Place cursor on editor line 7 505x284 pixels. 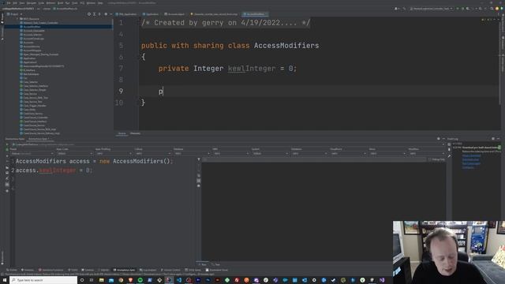227,69
